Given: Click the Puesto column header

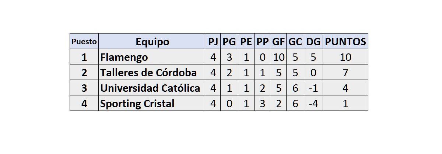Looking at the screenshot, I should point(84,42).
